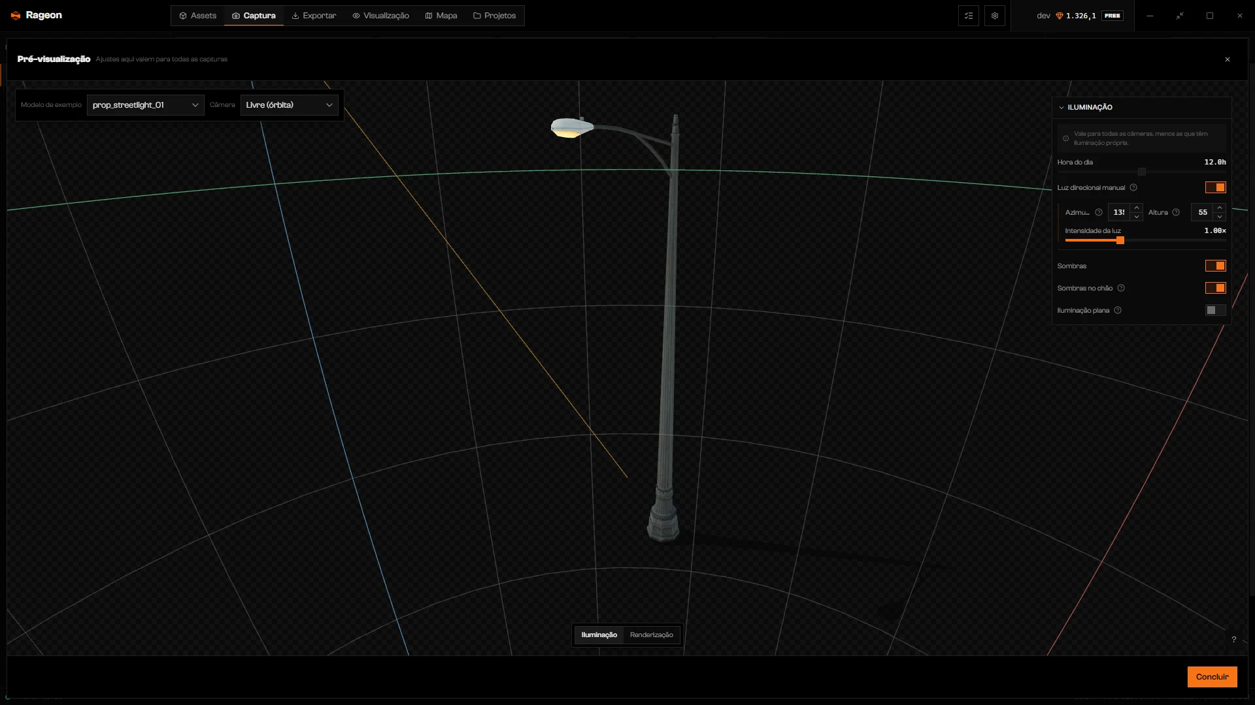Screen dimensions: 1255x705
Task: Decrease Azimute value with down arrow
Action: pos(1137,217)
